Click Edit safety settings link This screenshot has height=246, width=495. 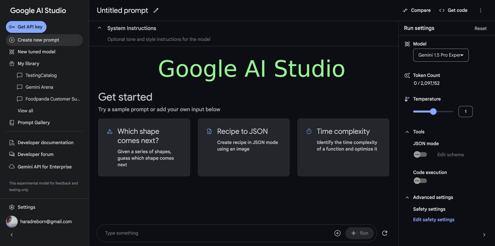(x=434, y=220)
